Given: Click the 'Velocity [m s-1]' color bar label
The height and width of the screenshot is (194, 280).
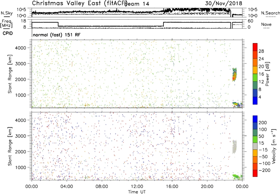Looking at the screenshot, I should tap(274, 146).
